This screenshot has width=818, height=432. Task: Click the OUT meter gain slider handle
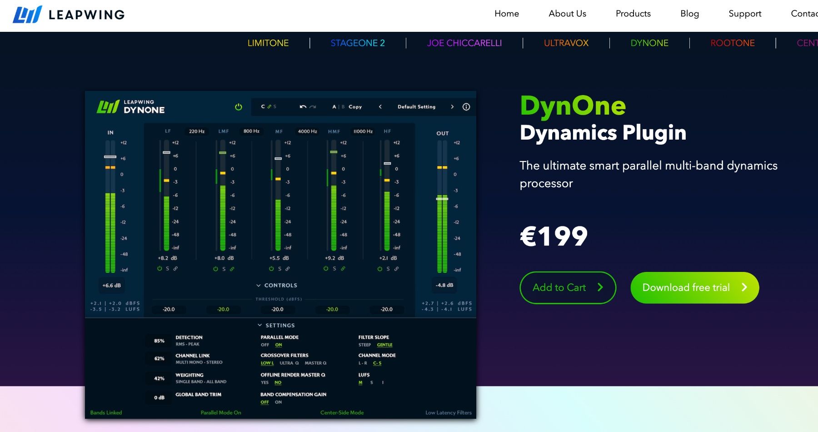click(442, 199)
